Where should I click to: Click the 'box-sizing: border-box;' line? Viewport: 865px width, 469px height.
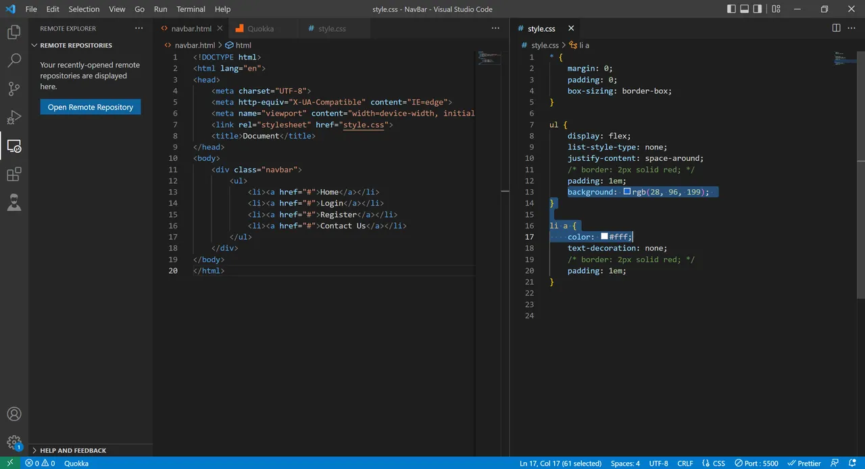point(620,91)
